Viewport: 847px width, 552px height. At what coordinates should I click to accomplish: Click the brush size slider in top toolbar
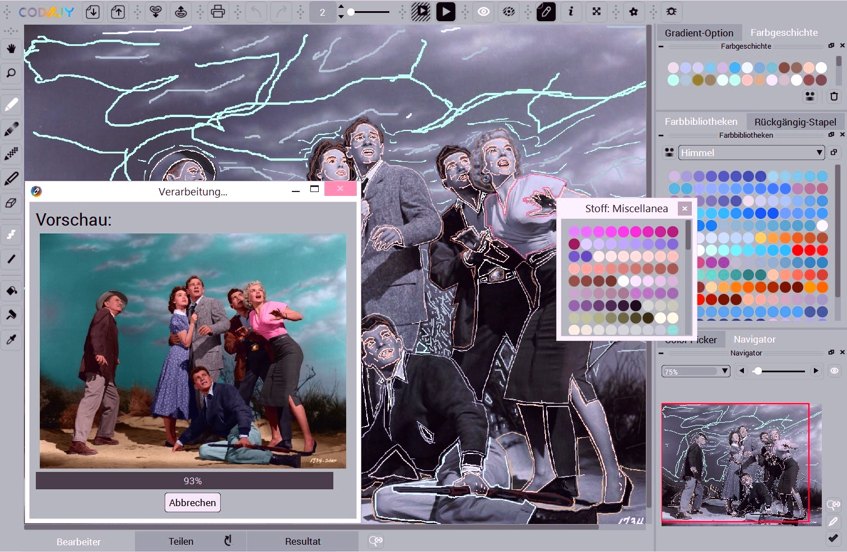(x=369, y=12)
